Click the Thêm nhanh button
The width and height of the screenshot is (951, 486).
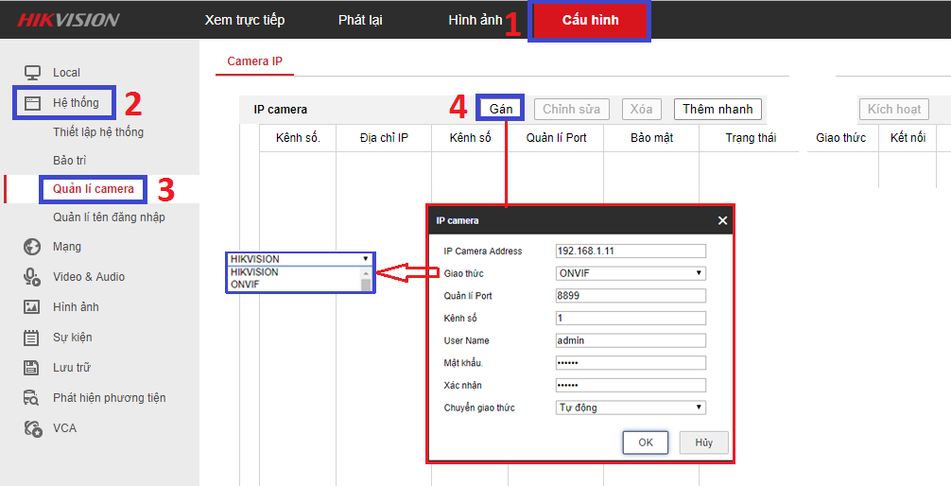(718, 110)
